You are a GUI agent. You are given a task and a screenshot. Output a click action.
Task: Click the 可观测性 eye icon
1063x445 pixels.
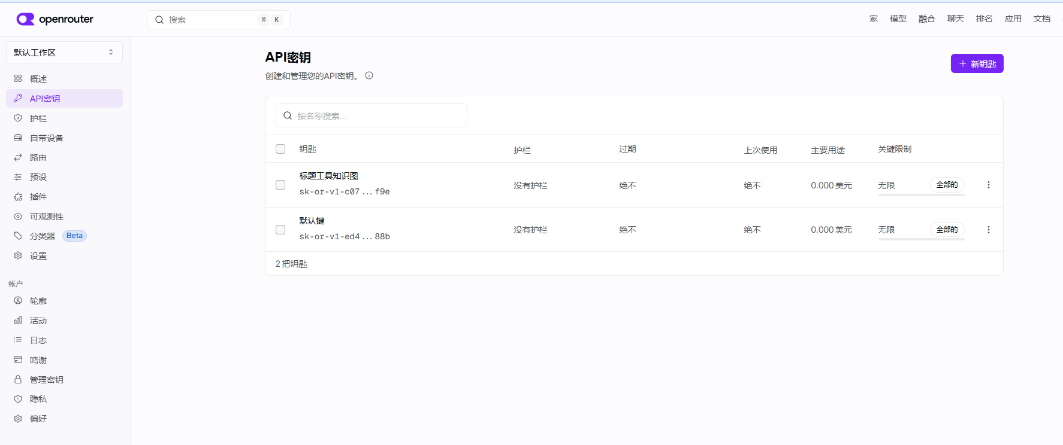tap(18, 217)
